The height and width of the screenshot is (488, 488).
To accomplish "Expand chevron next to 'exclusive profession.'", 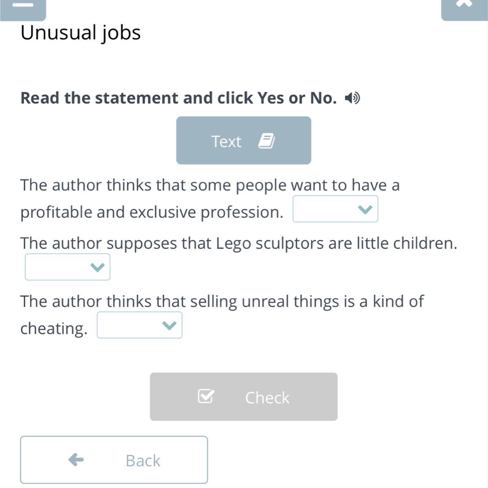I will pyautogui.click(x=365, y=209).
